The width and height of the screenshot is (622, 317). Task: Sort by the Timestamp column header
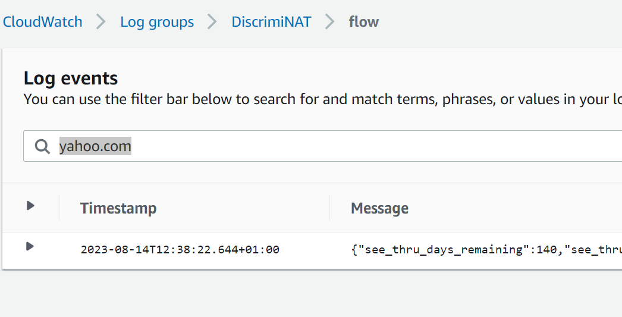[x=118, y=208]
